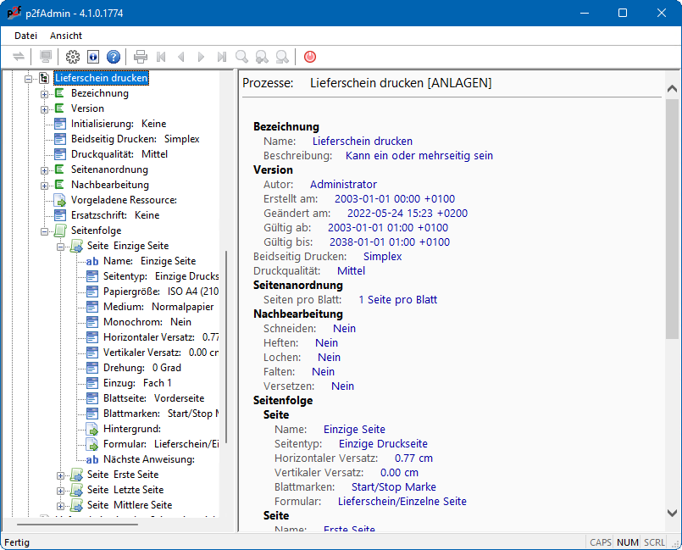Select Druckqualität: Mittel tree entry
The image size is (682, 550).
(119, 154)
